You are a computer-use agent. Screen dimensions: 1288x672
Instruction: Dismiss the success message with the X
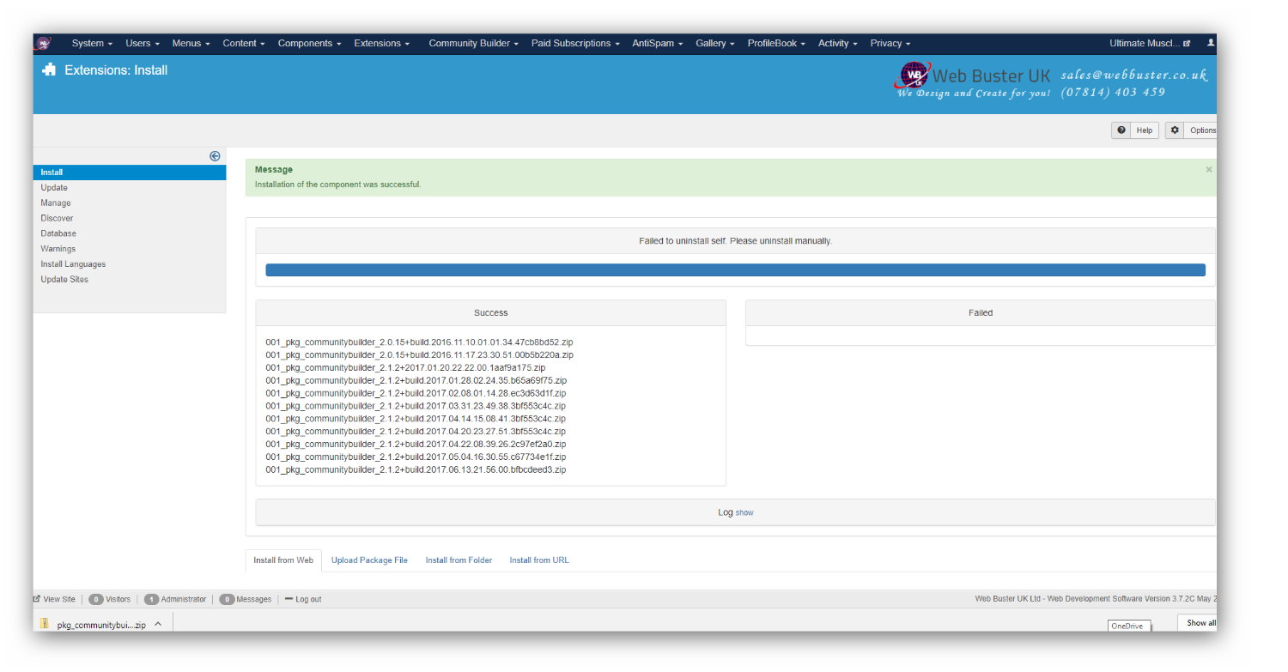[x=1209, y=170]
